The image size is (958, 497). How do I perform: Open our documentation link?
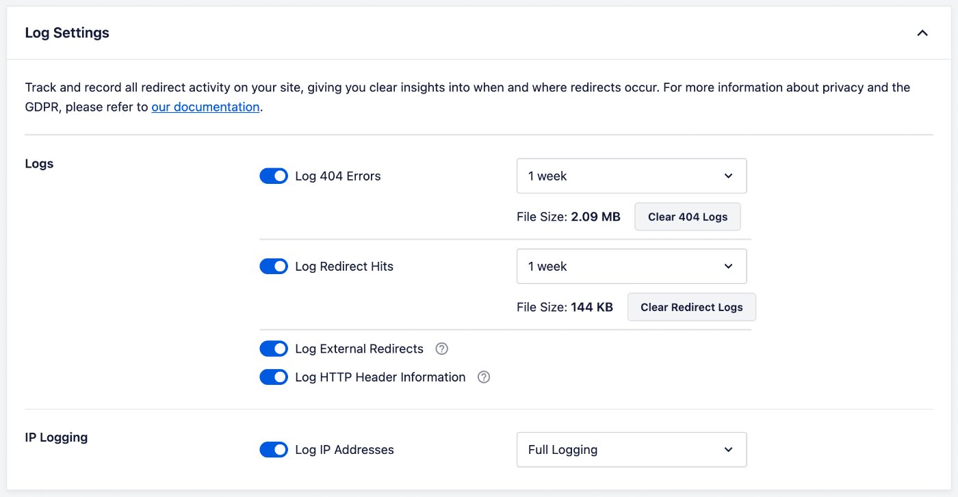click(x=205, y=107)
